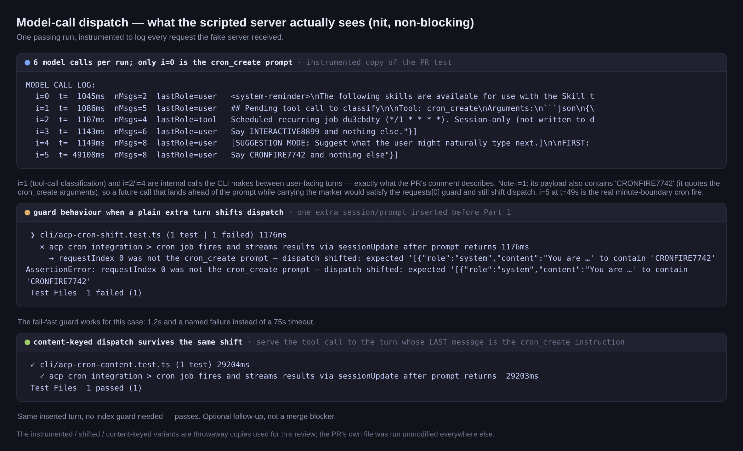This screenshot has width=743, height=451.
Task: Click 'instrumented copy of the PR test' subtitle
Action: point(379,62)
